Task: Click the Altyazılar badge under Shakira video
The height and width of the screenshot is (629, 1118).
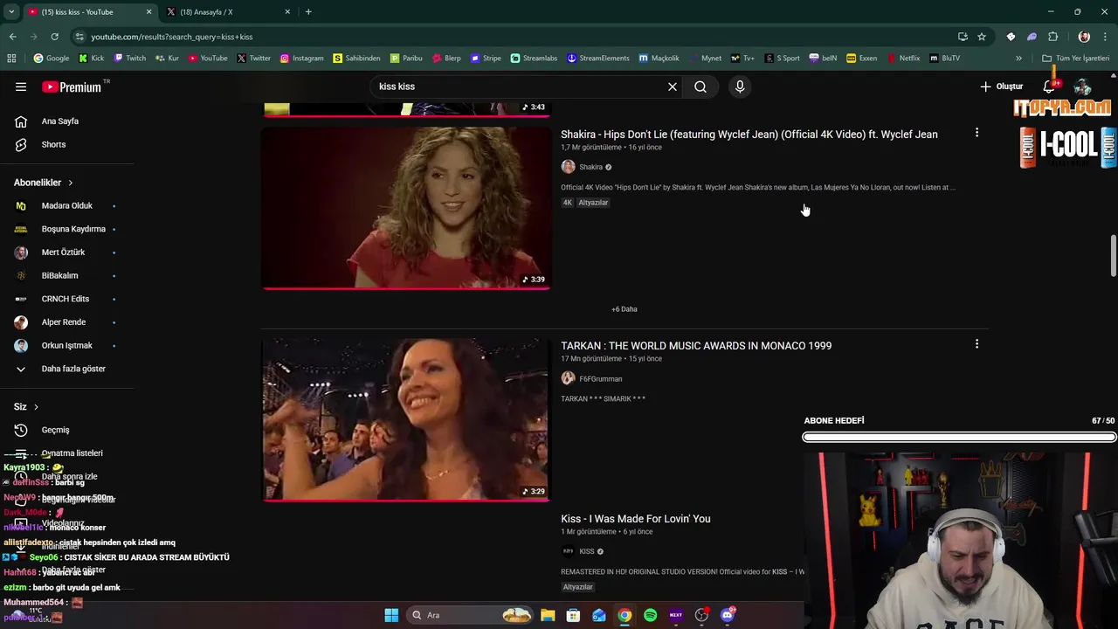Action: click(593, 203)
